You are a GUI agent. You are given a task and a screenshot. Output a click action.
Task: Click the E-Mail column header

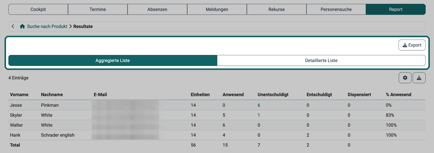100,95
